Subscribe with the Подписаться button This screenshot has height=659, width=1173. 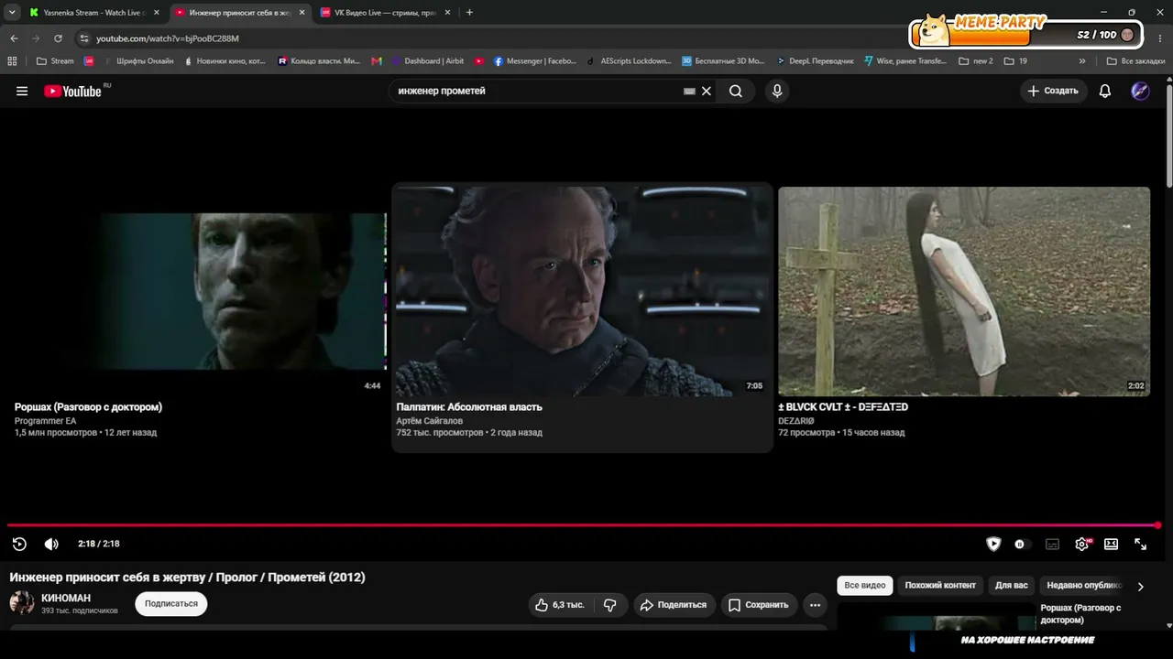(171, 604)
